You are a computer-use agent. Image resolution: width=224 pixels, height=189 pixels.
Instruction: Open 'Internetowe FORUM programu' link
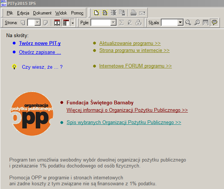coord(135,66)
